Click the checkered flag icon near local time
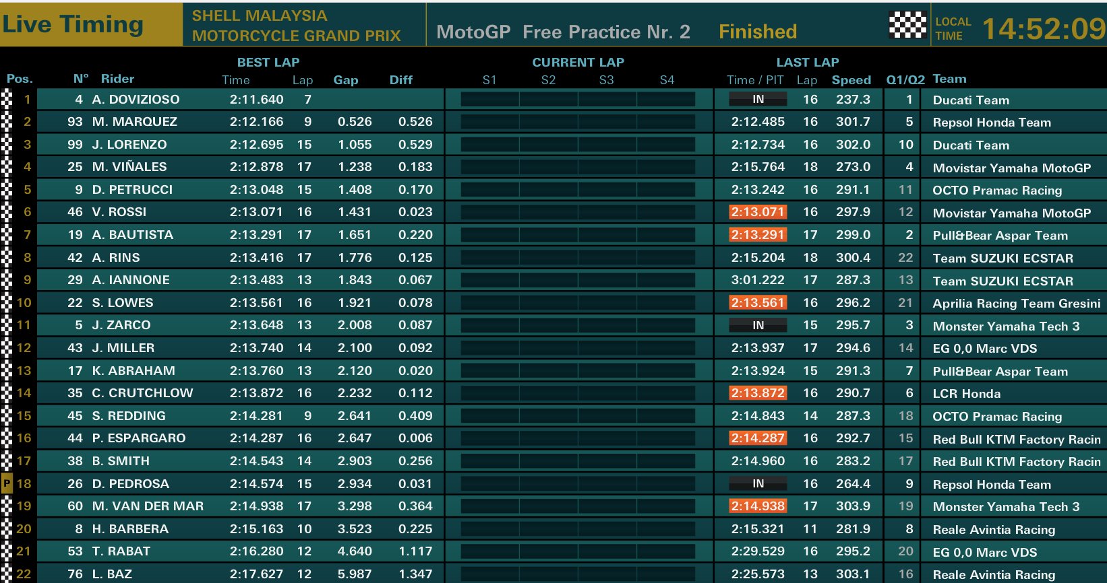This screenshot has width=1107, height=583. pyautogui.click(x=907, y=25)
